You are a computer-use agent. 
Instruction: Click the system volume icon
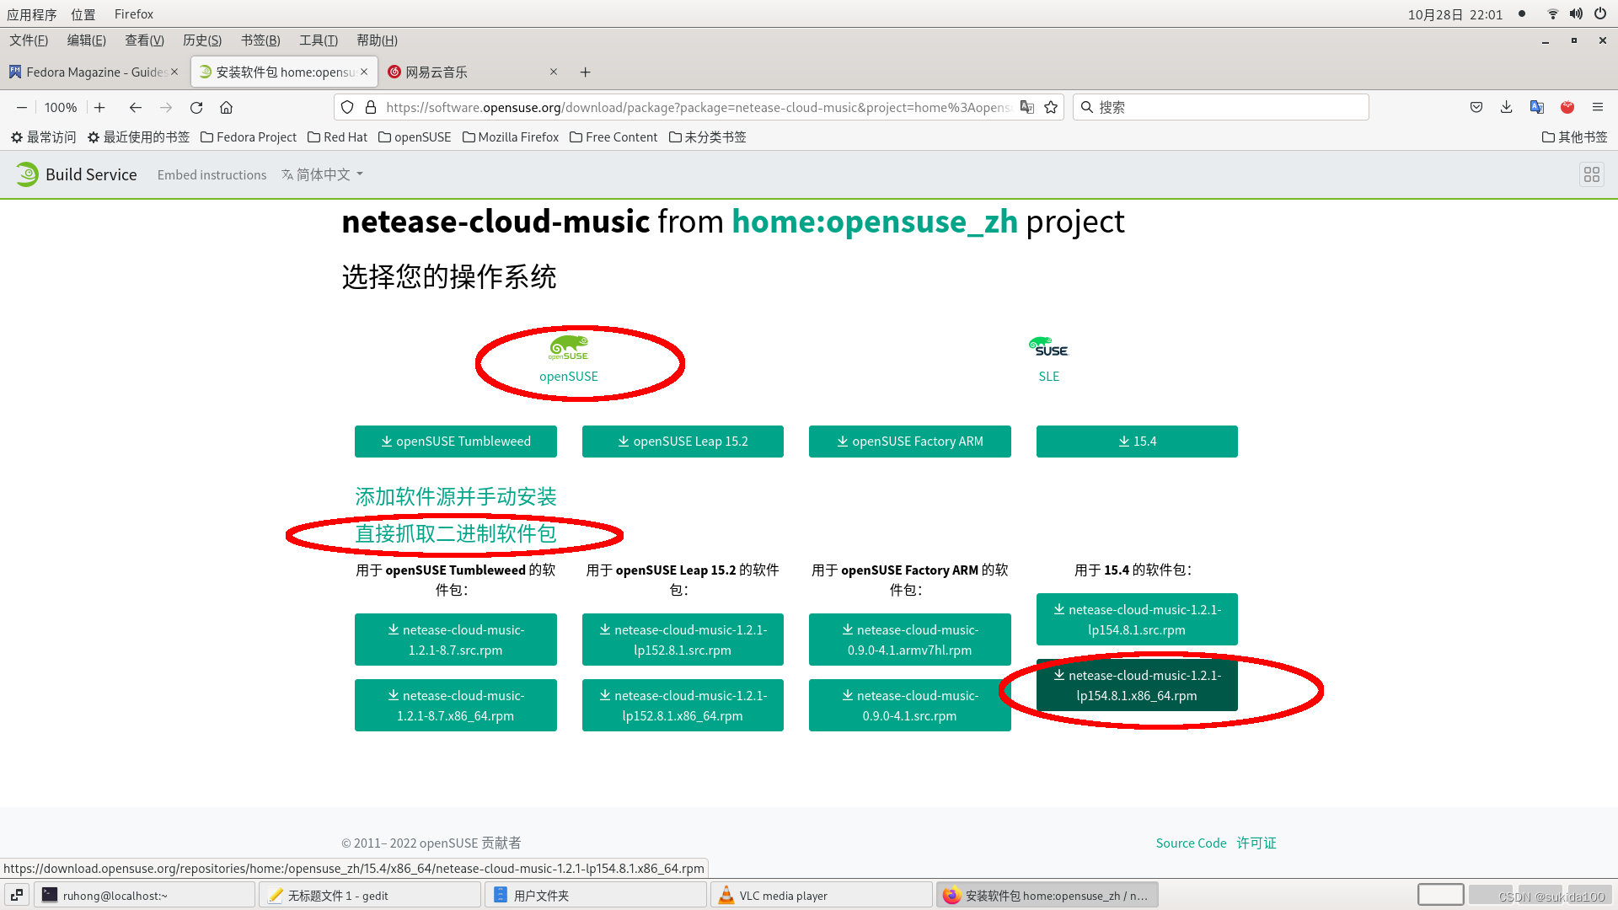[x=1576, y=13]
